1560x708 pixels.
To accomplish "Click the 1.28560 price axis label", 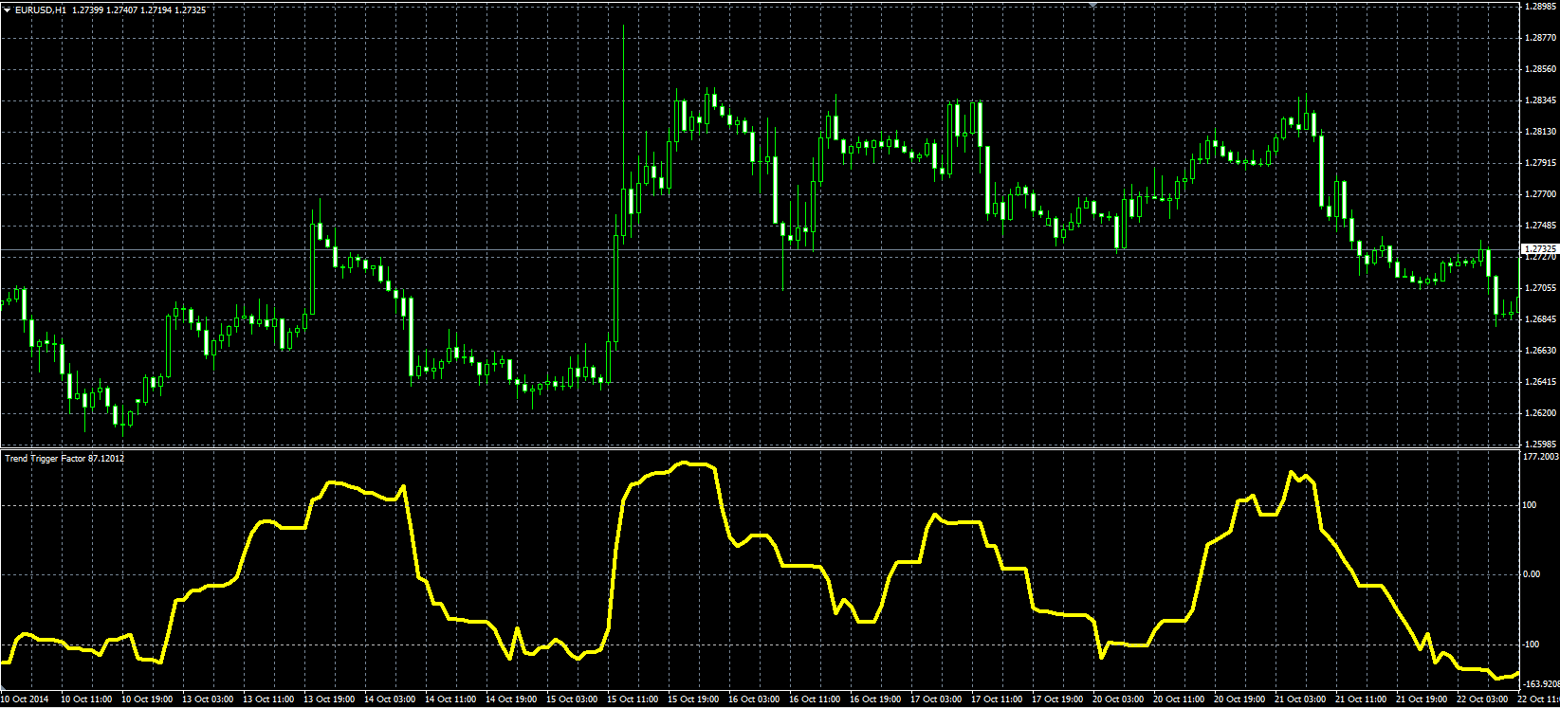I will coord(1541,69).
